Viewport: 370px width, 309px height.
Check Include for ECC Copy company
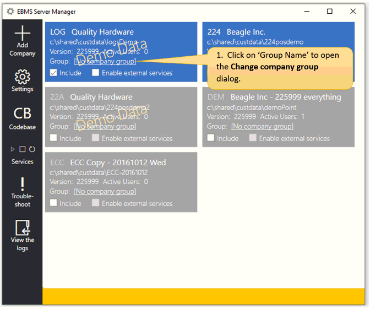53,203
